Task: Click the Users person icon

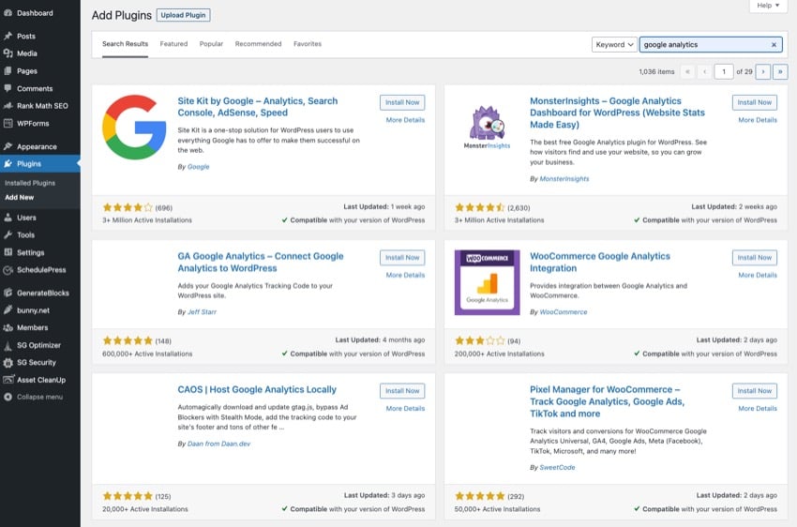Action: pos(8,218)
